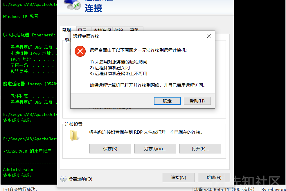Open 帮助(H) beside the 连接(N) button
Image resolution: width=286 pixels, height=191 pixels.
(x=214, y=178)
